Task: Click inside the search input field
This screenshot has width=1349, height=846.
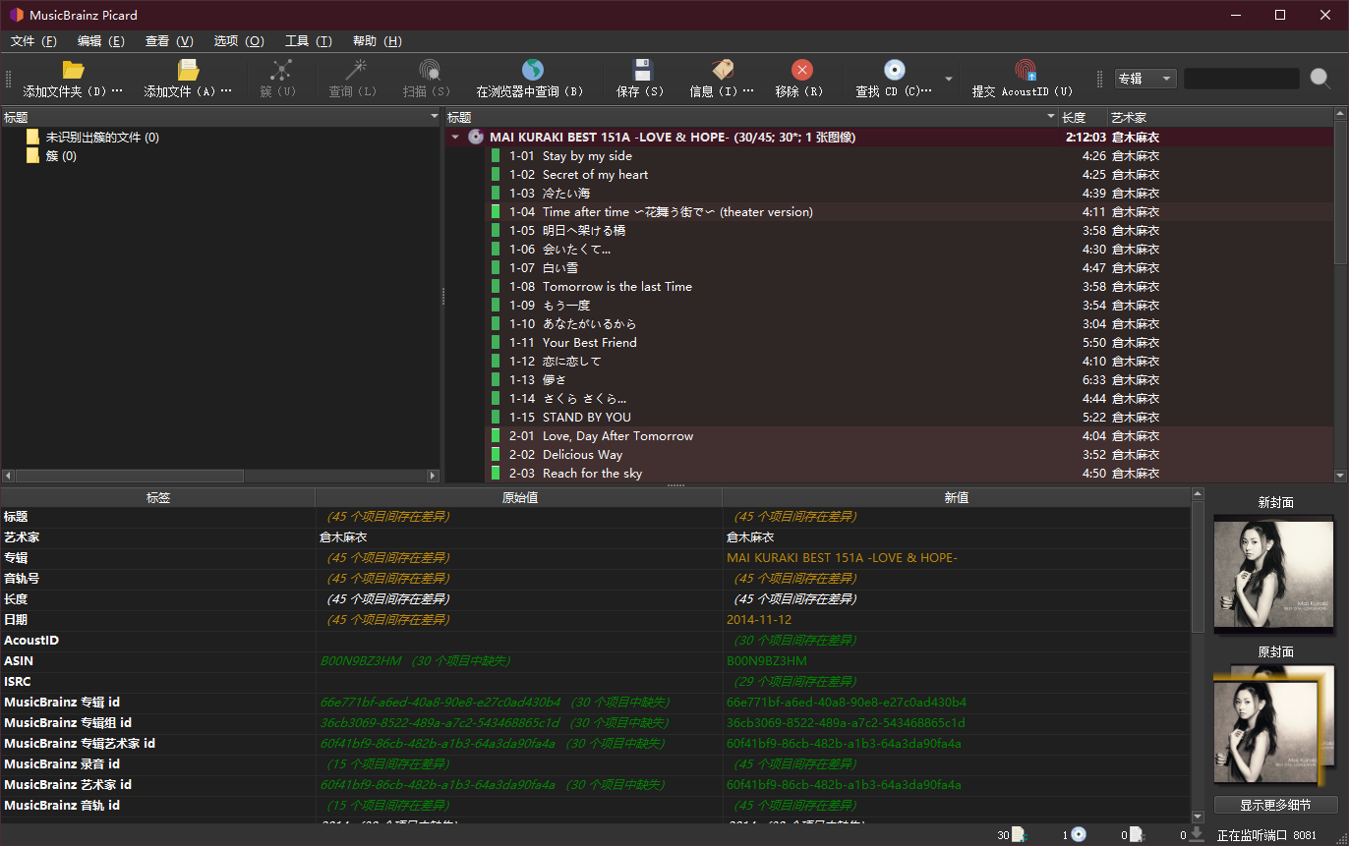Action: [x=1241, y=77]
